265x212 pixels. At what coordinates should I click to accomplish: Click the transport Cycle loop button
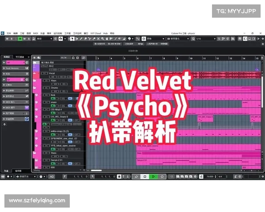tap(136, 177)
